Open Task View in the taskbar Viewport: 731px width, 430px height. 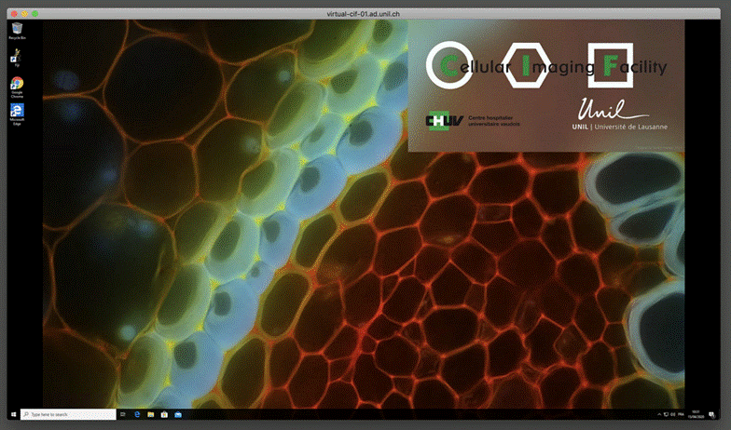click(123, 414)
